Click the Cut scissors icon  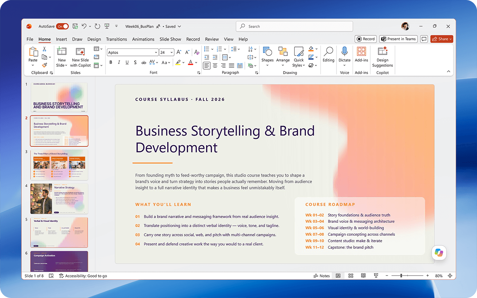pyautogui.click(x=44, y=49)
